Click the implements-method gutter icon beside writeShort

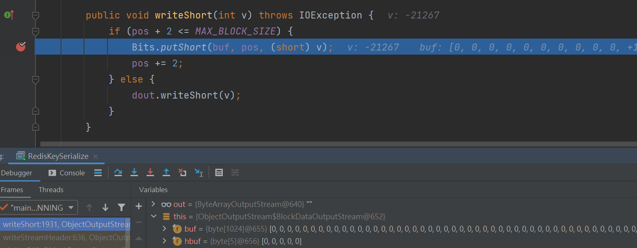coord(9,15)
